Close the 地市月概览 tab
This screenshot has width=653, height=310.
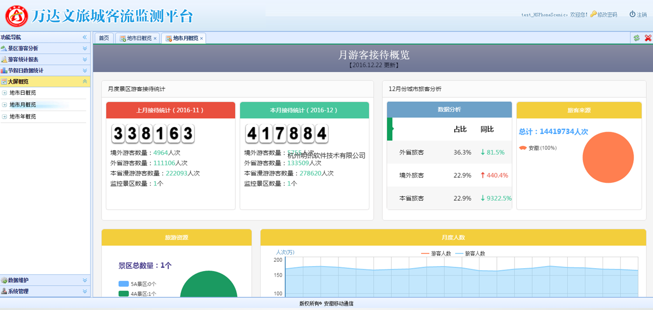pyautogui.click(x=201, y=38)
